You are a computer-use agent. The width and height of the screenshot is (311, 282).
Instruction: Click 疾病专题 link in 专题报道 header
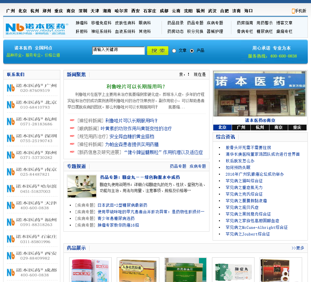pyautogui.click(x=198, y=166)
